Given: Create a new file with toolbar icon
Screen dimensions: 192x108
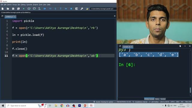Looking at the screenshot, I should 3,9.
